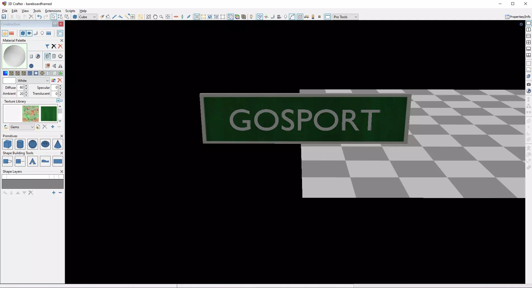Open the View menu

(25, 11)
